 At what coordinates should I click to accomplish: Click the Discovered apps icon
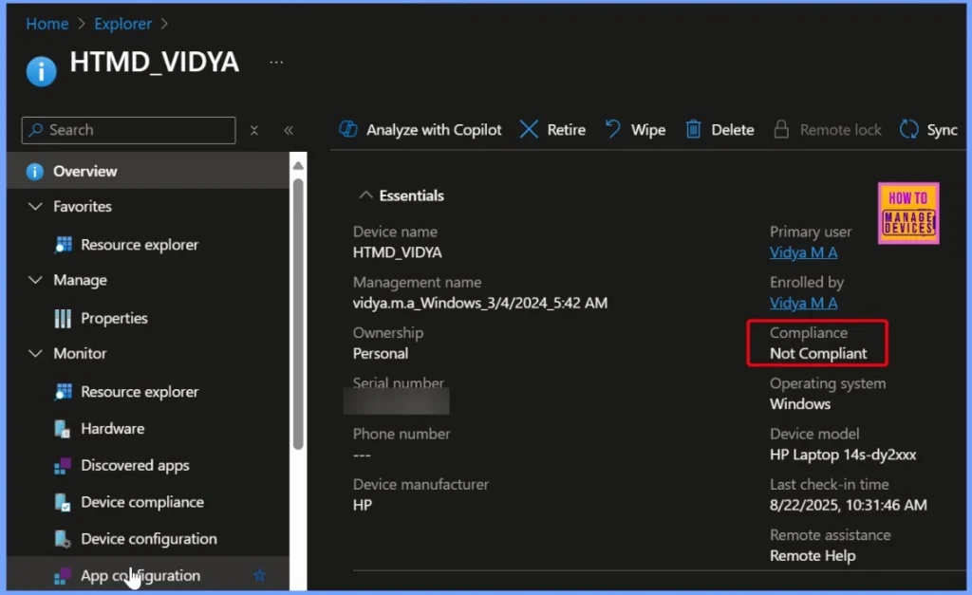62,465
